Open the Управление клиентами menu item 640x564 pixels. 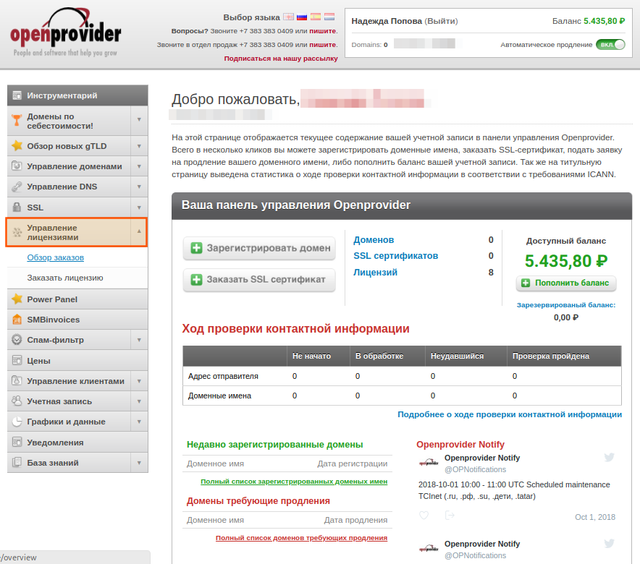pos(77,381)
